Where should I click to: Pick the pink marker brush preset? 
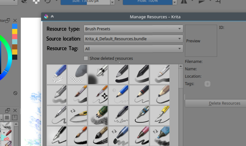tap(139, 136)
